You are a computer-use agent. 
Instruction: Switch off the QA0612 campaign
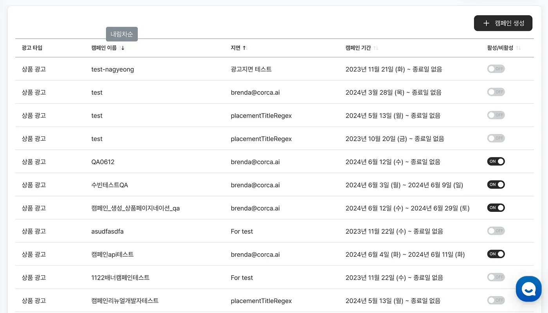pyautogui.click(x=496, y=161)
